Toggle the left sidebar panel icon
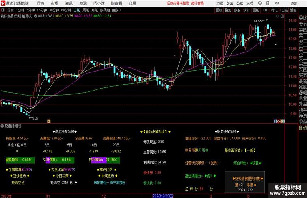 click(3, 10)
